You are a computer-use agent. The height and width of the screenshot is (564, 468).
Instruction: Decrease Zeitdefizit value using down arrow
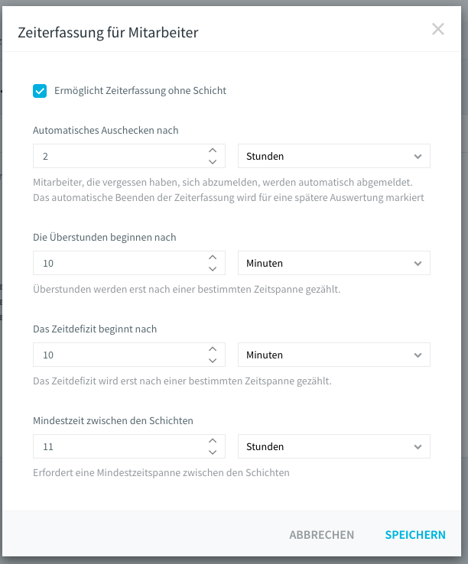pos(213,361)
